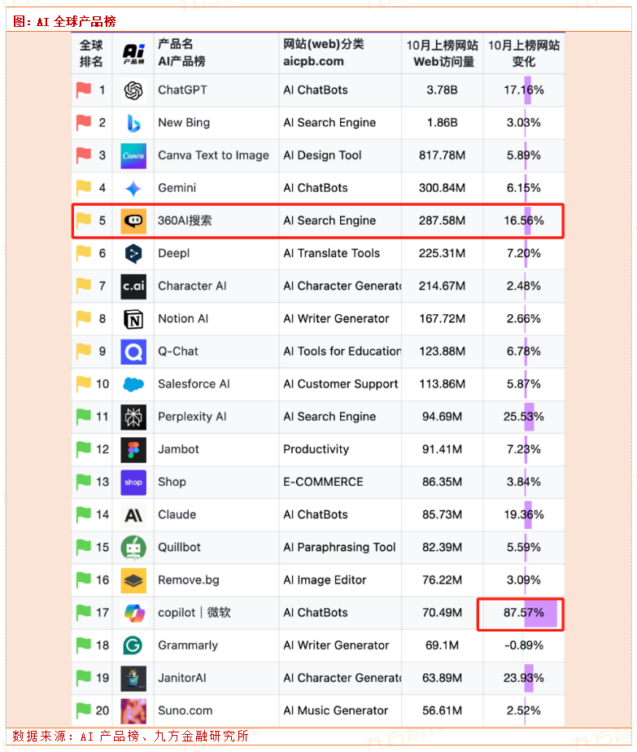Click the ChatGPT logo icon

(x=133, y=90)
